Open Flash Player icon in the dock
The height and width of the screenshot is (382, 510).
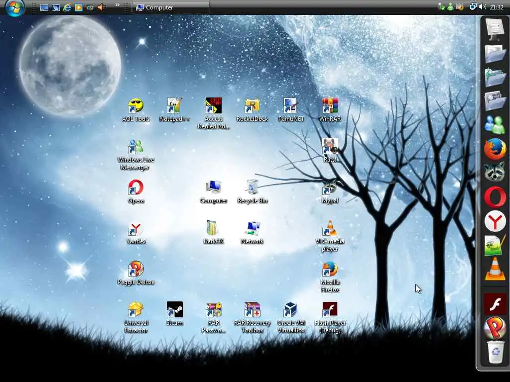click(x=495, y=304)
